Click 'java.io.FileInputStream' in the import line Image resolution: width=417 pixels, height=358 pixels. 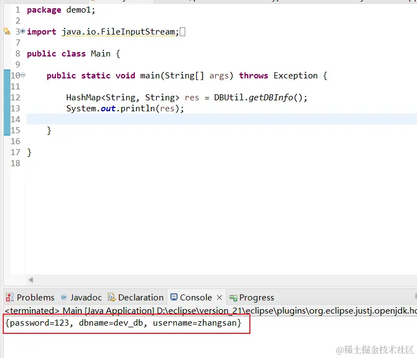[118, 32]
